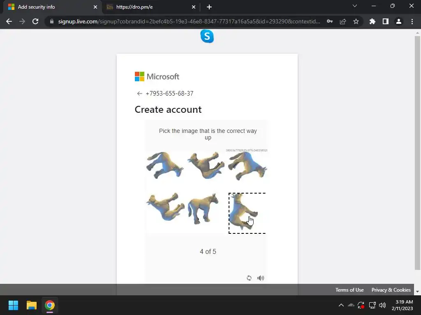Click the browser forward arrow button

22,21
